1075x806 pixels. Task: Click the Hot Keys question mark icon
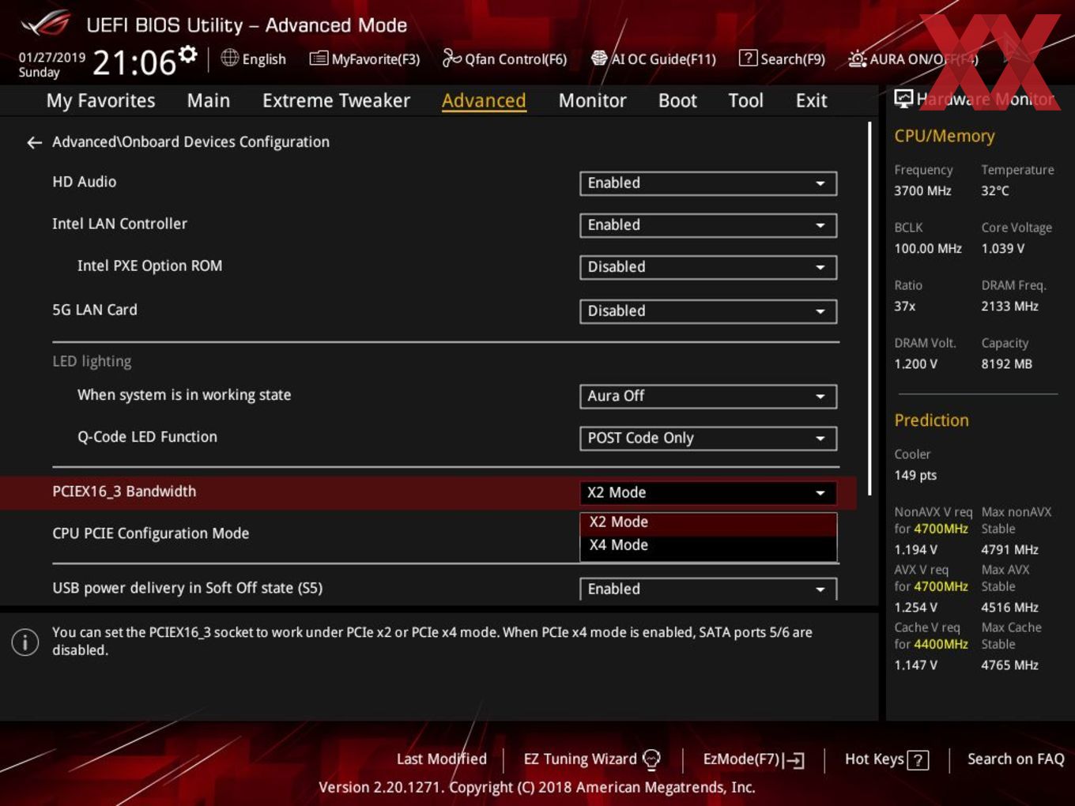coord(918,760)
